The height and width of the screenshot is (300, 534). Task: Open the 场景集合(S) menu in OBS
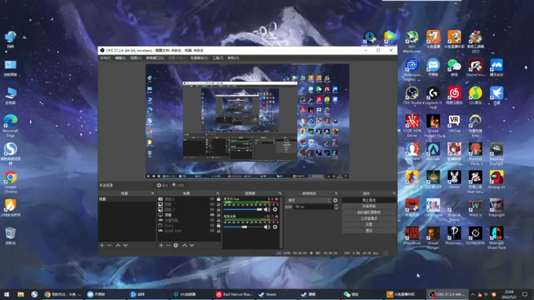[199, 58]
